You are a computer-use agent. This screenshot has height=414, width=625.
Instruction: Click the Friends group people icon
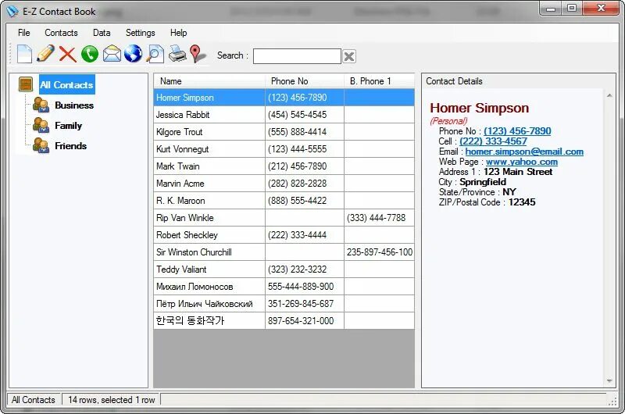(41, 146)
